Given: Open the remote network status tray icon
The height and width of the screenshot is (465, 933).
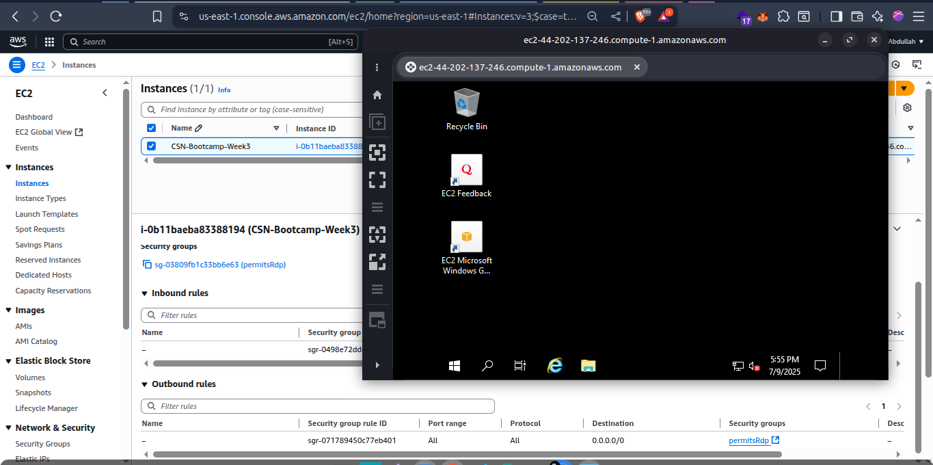Looking at the screenshot, I should coord(738,366).
